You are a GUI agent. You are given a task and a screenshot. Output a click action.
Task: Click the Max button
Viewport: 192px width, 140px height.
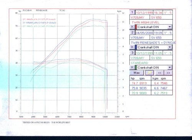tap(137, 73)
